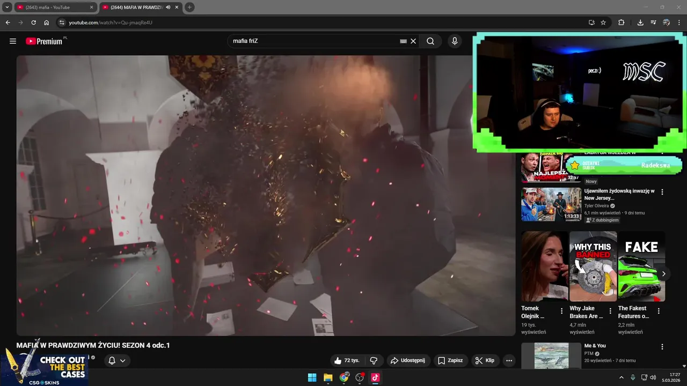Open the YouTube guide hamburger menu
Viewport: 687px width, 386px height.
[13, 41]
